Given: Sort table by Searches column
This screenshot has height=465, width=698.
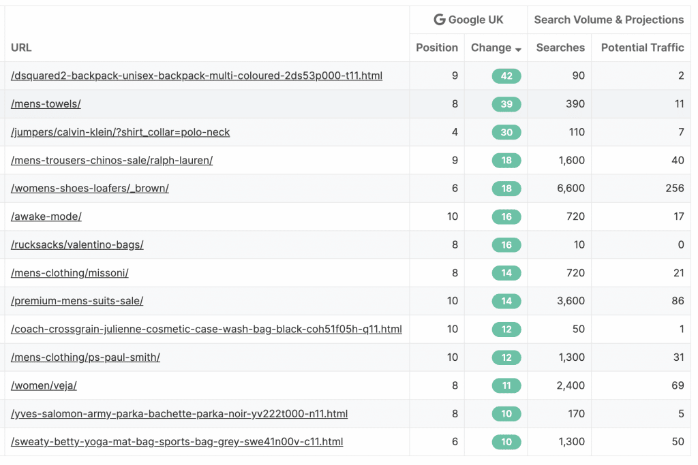Looking at the screenshot, I should pyautogui.click(x=560, y=48).
